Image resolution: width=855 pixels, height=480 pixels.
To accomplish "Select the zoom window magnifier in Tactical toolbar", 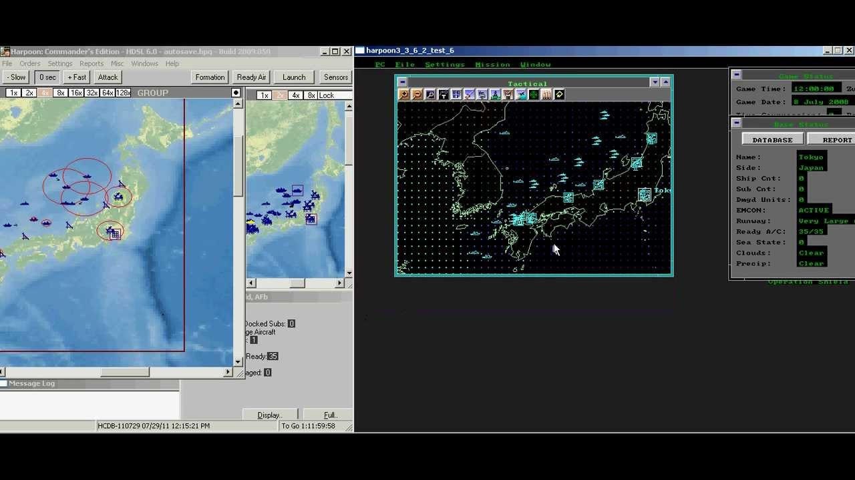I will [430, 95].
